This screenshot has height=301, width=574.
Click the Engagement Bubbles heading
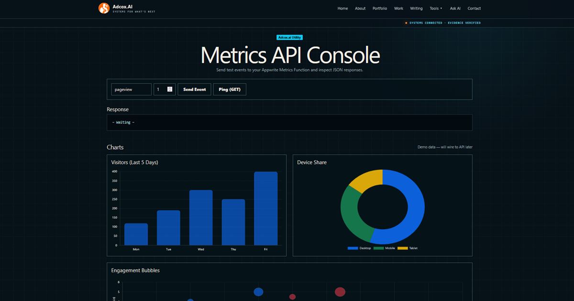pyautogui.click(x=135, y=270)
